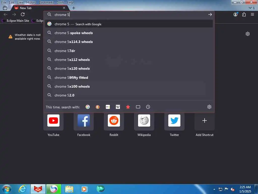Open the Help menu
The width and height of the screenshot is (258, 194).
70,3
